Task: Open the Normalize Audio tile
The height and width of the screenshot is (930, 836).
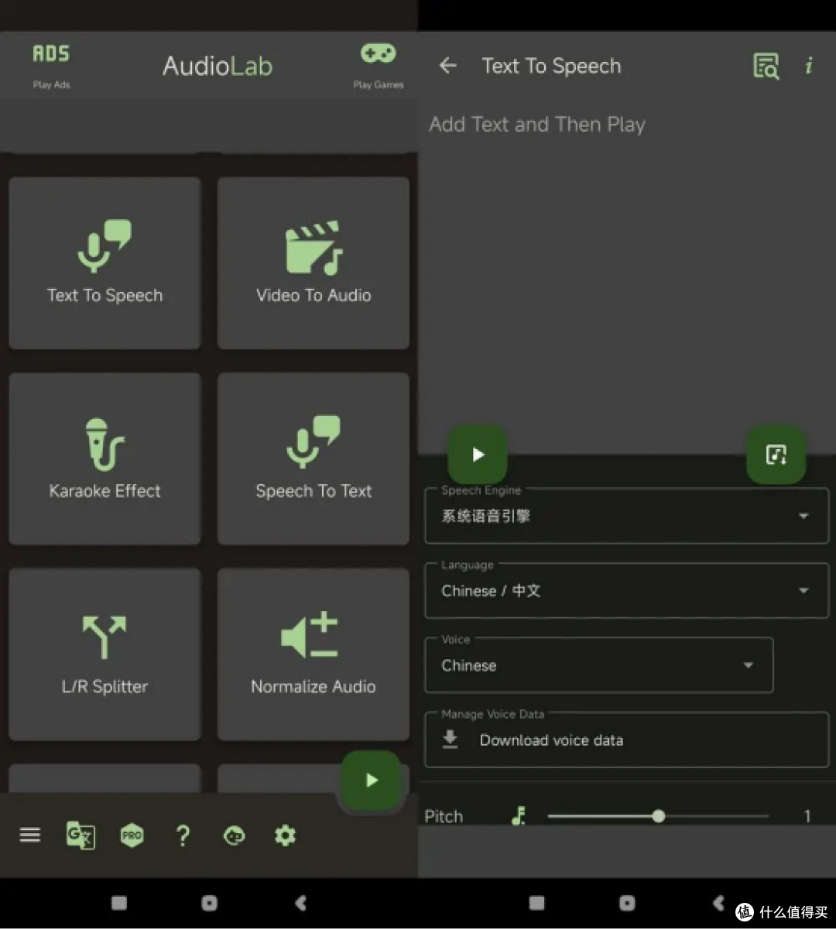Action: [313, 655]
